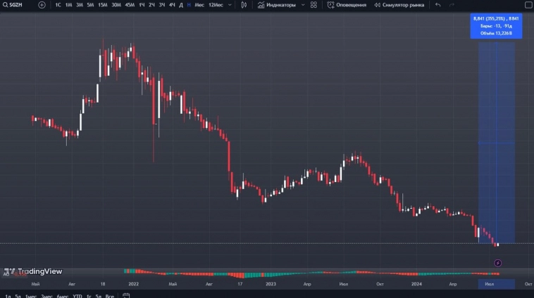Viewport: 534px width, 298px height.
Task: Launch the Симулятор рынка replay mode
Action: 399,5
